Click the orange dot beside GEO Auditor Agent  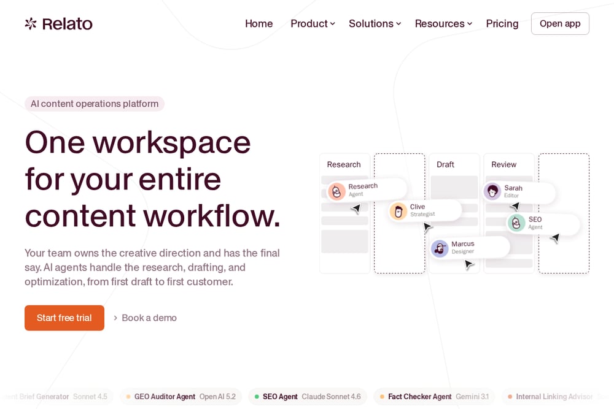(x=128, y=397)
